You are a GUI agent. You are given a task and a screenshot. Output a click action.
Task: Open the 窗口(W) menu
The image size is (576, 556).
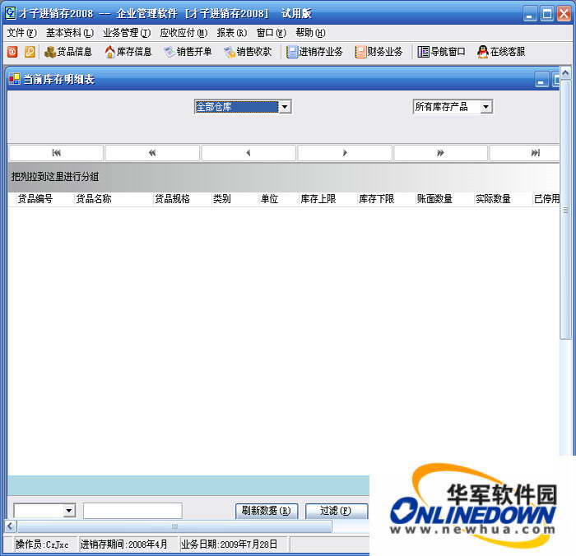point(271,33)
